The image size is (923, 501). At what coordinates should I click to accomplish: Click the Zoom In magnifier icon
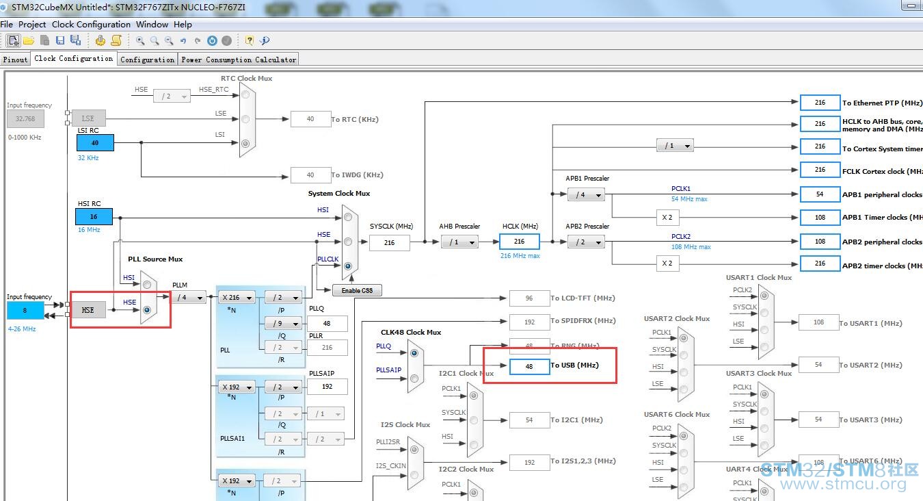(140, 40)
